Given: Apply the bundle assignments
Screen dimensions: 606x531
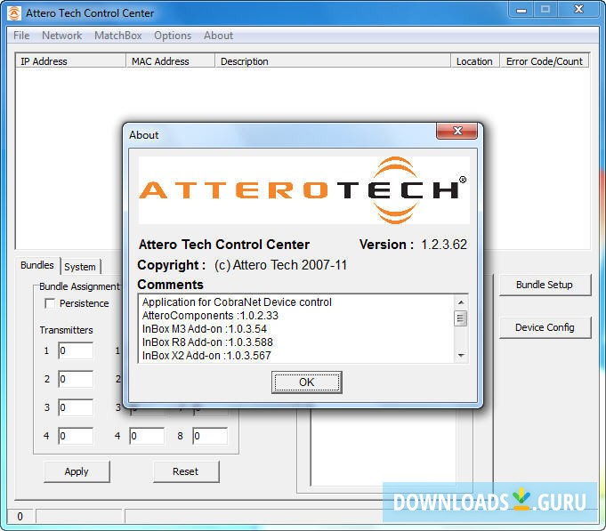Looking at the screenshot, I should tap(77, 471).
